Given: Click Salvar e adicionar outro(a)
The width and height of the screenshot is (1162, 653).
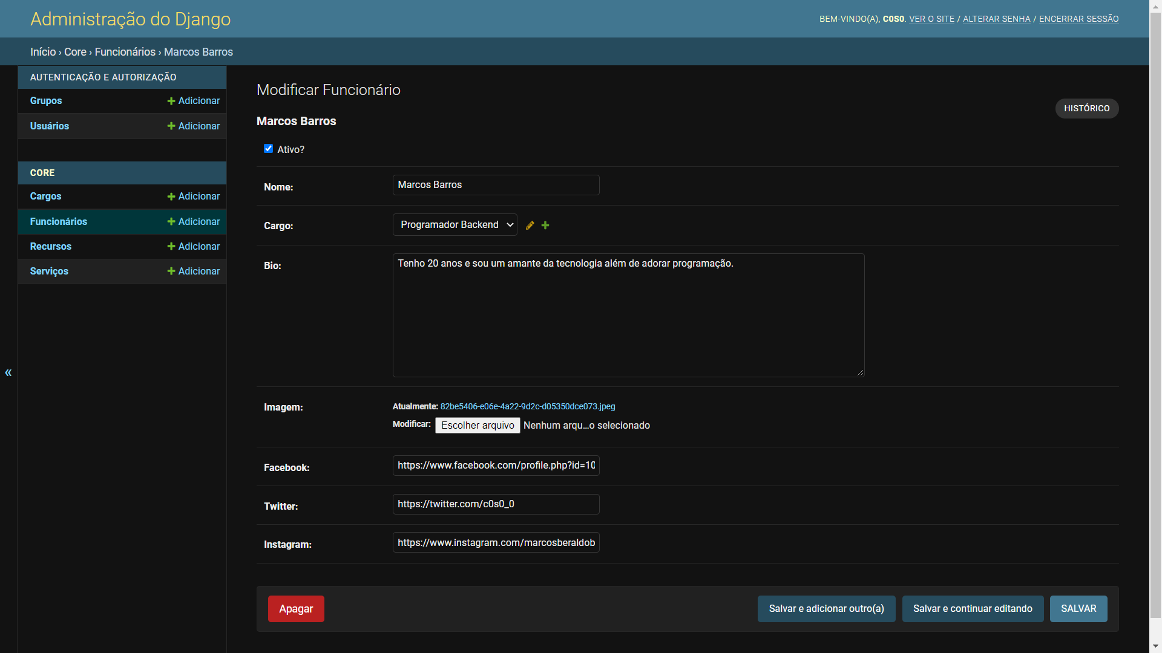Looking at the screenshot, I should (827, 609).
